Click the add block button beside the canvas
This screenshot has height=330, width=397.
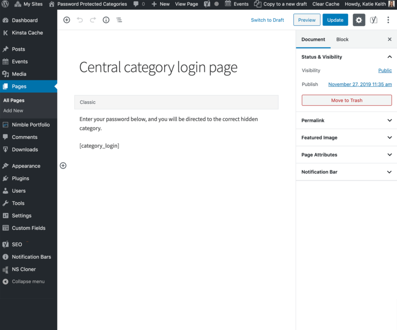63,165
